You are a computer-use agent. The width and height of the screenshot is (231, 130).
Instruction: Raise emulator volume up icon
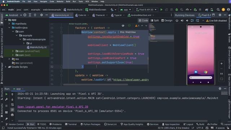(182, 21)
